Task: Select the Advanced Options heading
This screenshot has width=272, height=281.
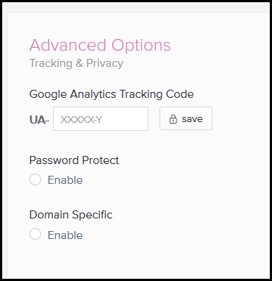Action: click(100, 45)
